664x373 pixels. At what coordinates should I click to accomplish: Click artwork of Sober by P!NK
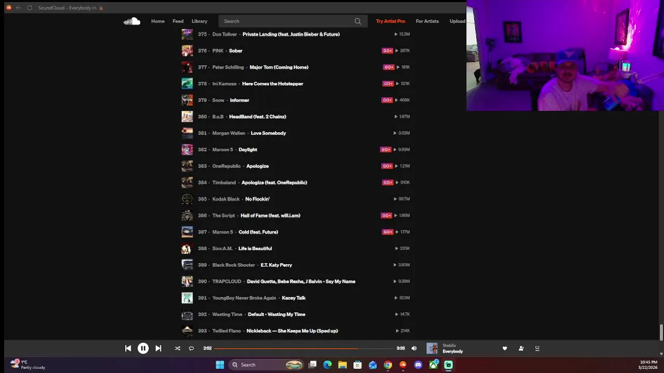tap(187, 51)
